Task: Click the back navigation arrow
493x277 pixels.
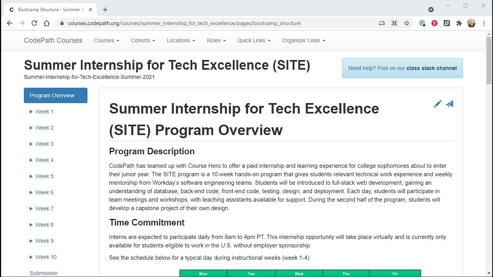Action: [x=10, y=23]
